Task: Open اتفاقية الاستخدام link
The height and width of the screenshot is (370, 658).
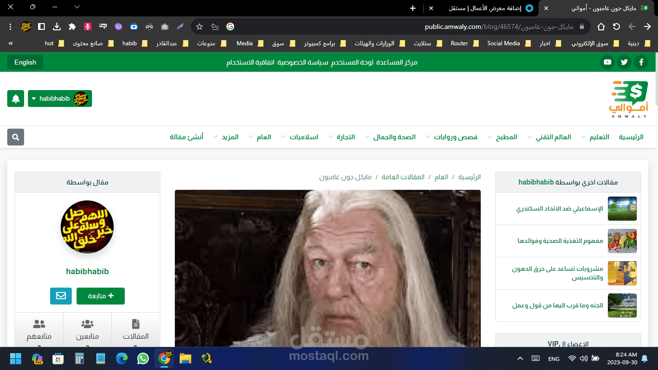Action: (250, 62)
